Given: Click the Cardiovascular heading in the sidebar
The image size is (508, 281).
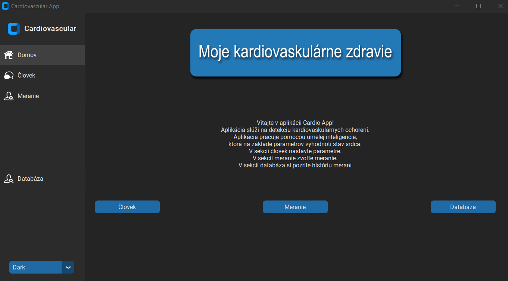Looking at the screenshot, I should point(50,28).
